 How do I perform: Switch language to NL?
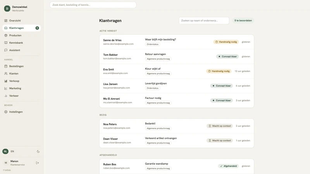5,151
